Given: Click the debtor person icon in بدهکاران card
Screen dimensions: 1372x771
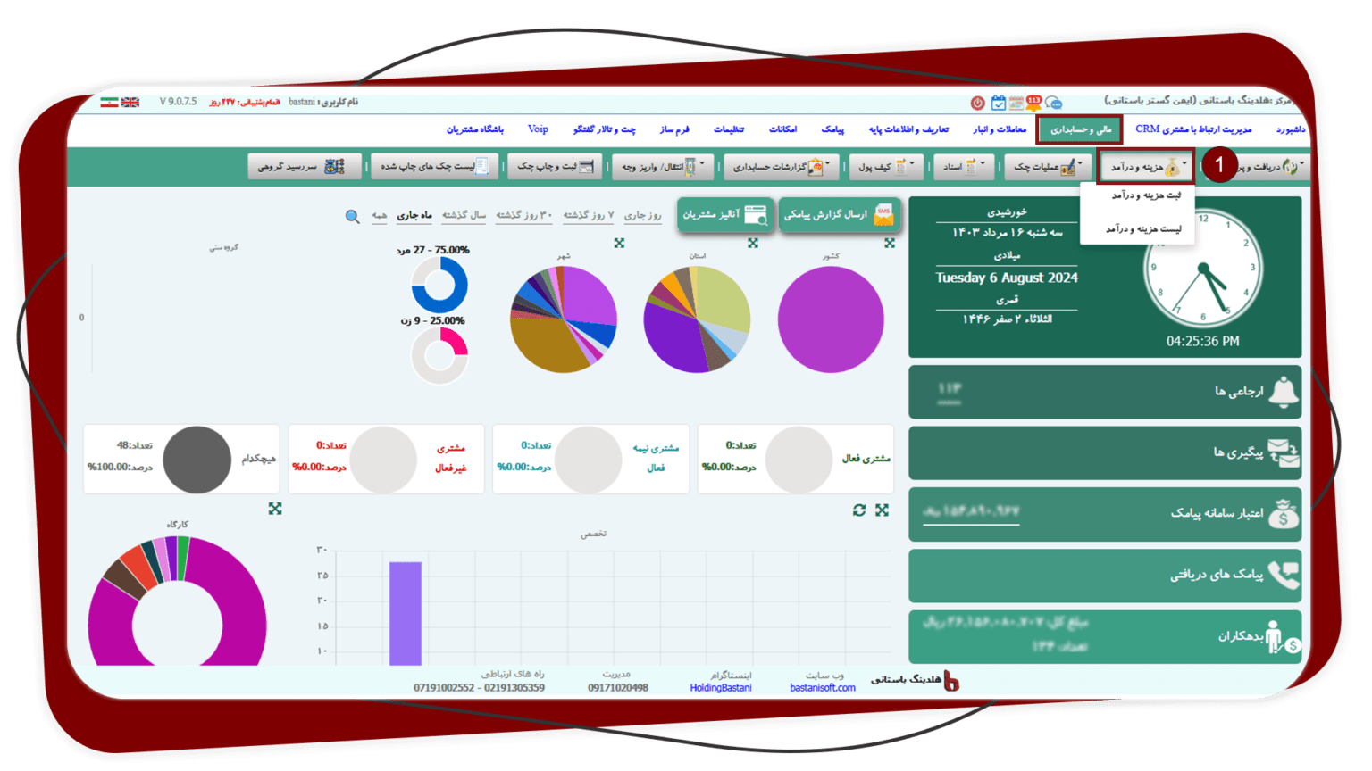Looking at the screenshot, I should 1282,637.
